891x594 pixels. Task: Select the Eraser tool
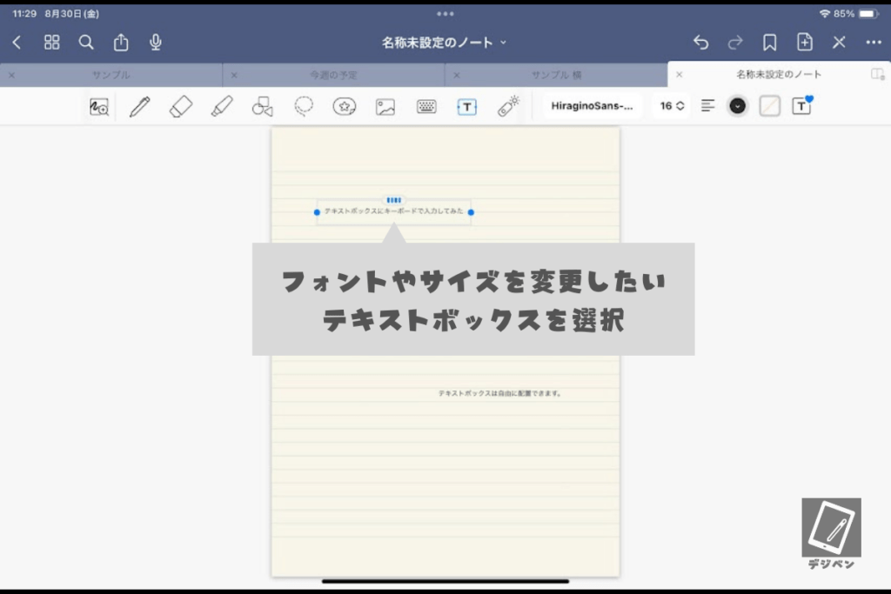point(180,106)
